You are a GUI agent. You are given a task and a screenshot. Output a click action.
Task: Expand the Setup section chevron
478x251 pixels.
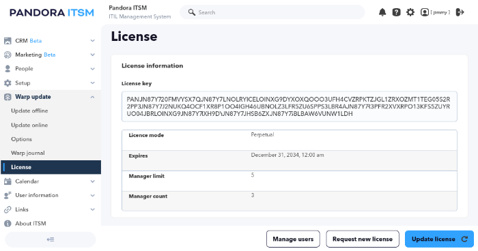coord(92,83)
